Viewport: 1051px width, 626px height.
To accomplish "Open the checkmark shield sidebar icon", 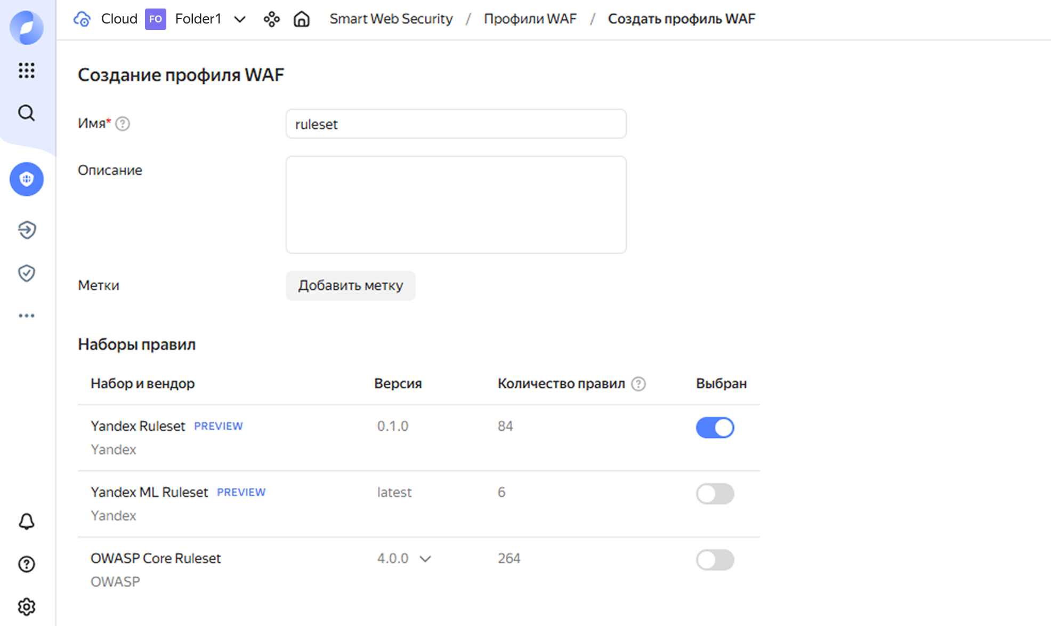I will (x=26, y=273).
